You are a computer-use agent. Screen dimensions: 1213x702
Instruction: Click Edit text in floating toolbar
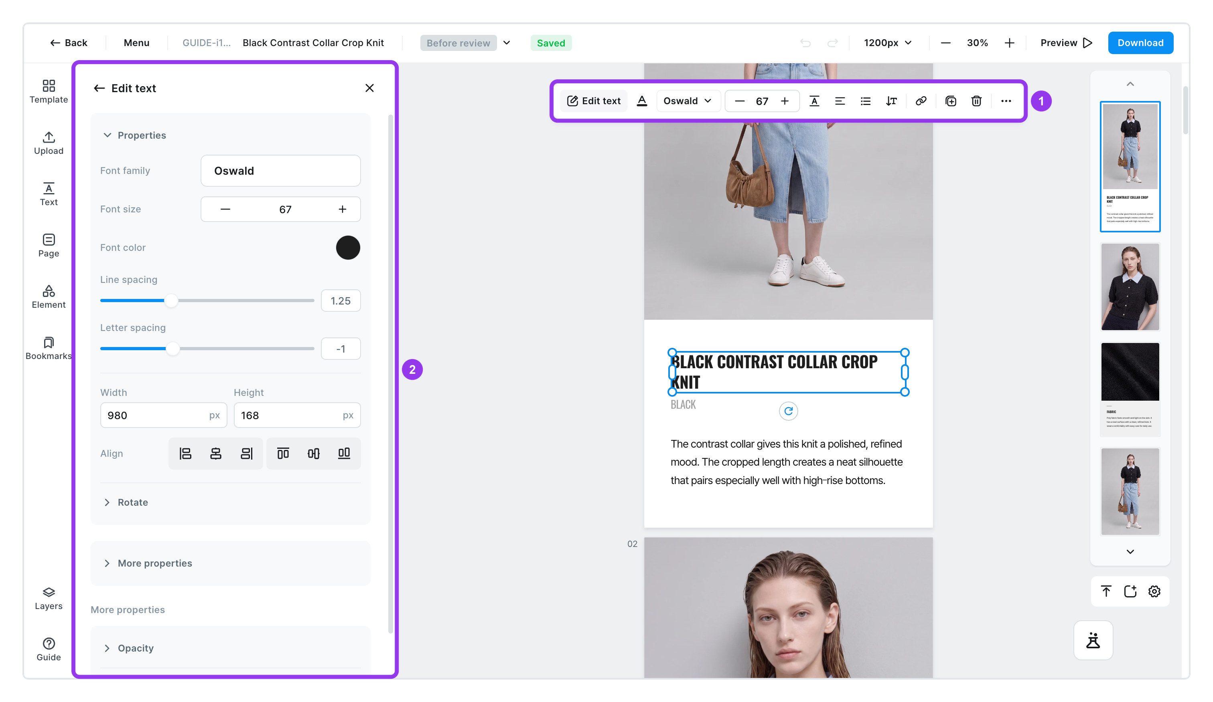coord(594,101)
